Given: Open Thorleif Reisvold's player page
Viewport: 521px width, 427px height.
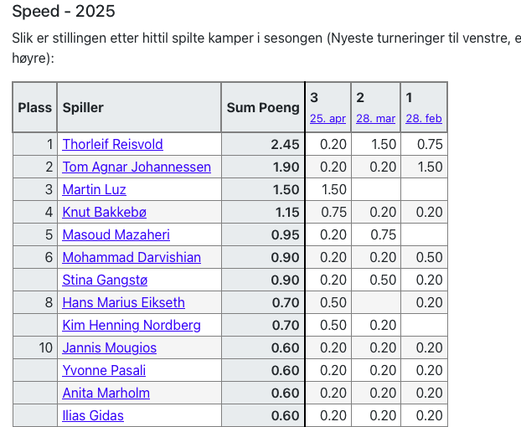Looking at the screenshot, I should click(112, 144).
